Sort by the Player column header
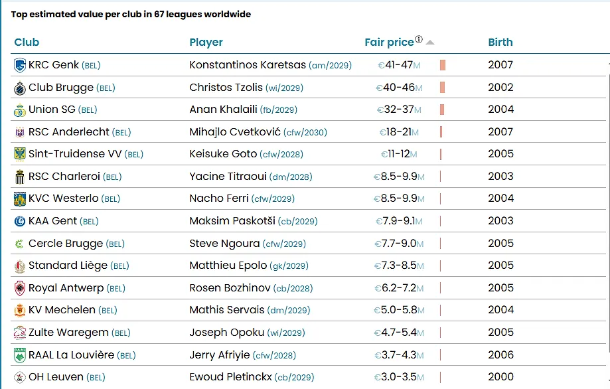 [206, 42]
